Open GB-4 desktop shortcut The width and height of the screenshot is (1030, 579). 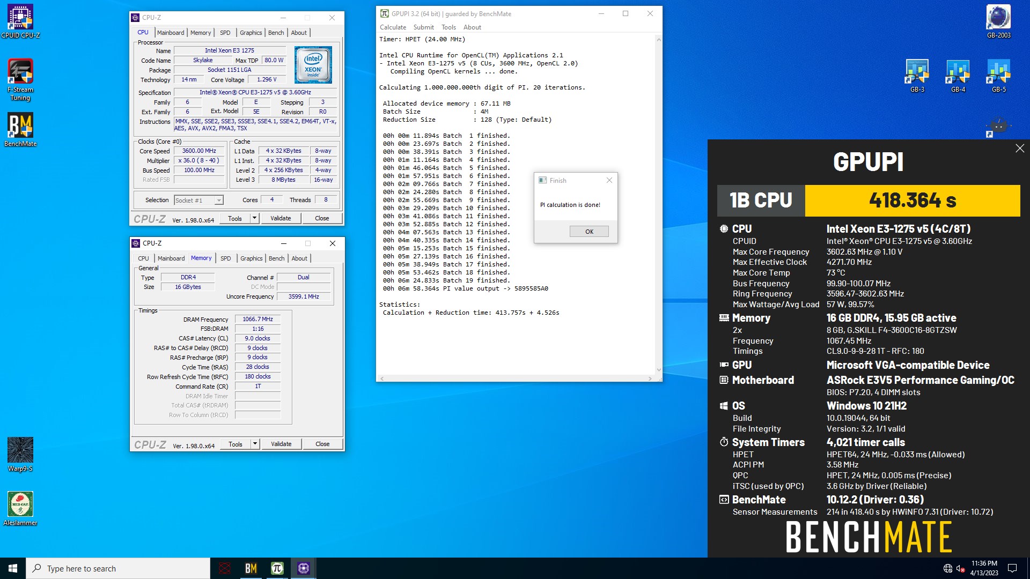958,76
